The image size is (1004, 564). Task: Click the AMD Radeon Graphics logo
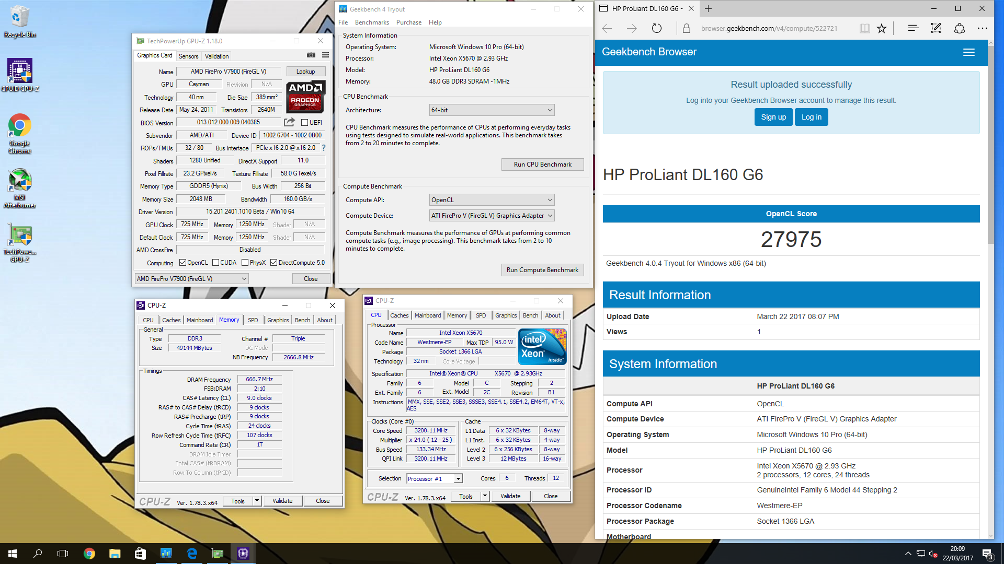306,97
